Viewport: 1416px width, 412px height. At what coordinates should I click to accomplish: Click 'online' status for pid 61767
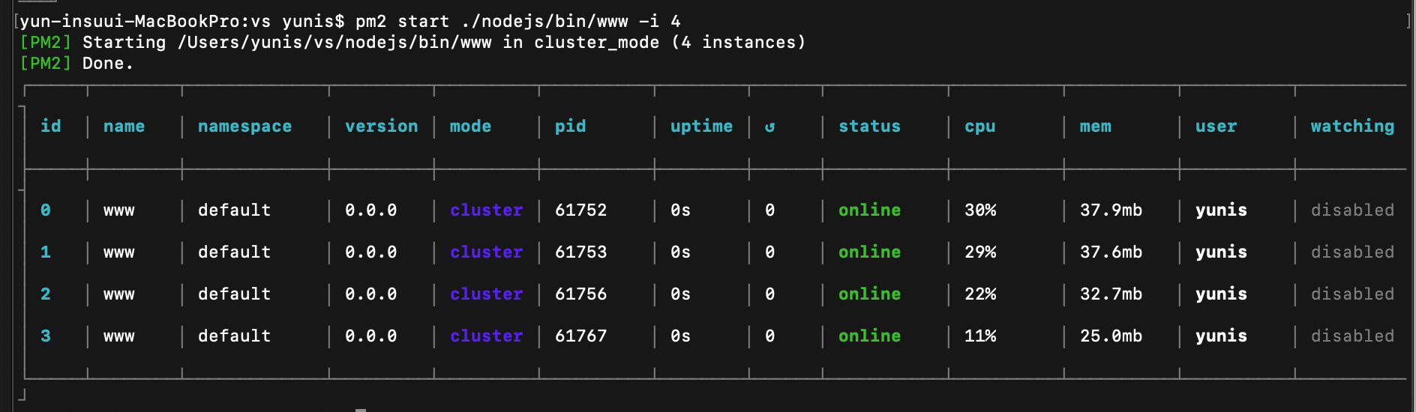pyautogui.click(x=870, y=336)
